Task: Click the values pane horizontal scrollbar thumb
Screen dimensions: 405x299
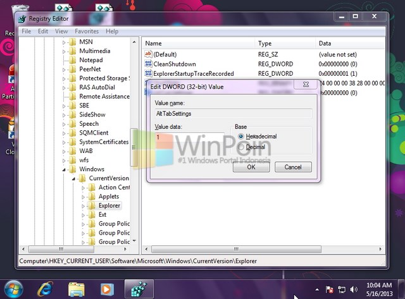Action: tap(236, 249)
